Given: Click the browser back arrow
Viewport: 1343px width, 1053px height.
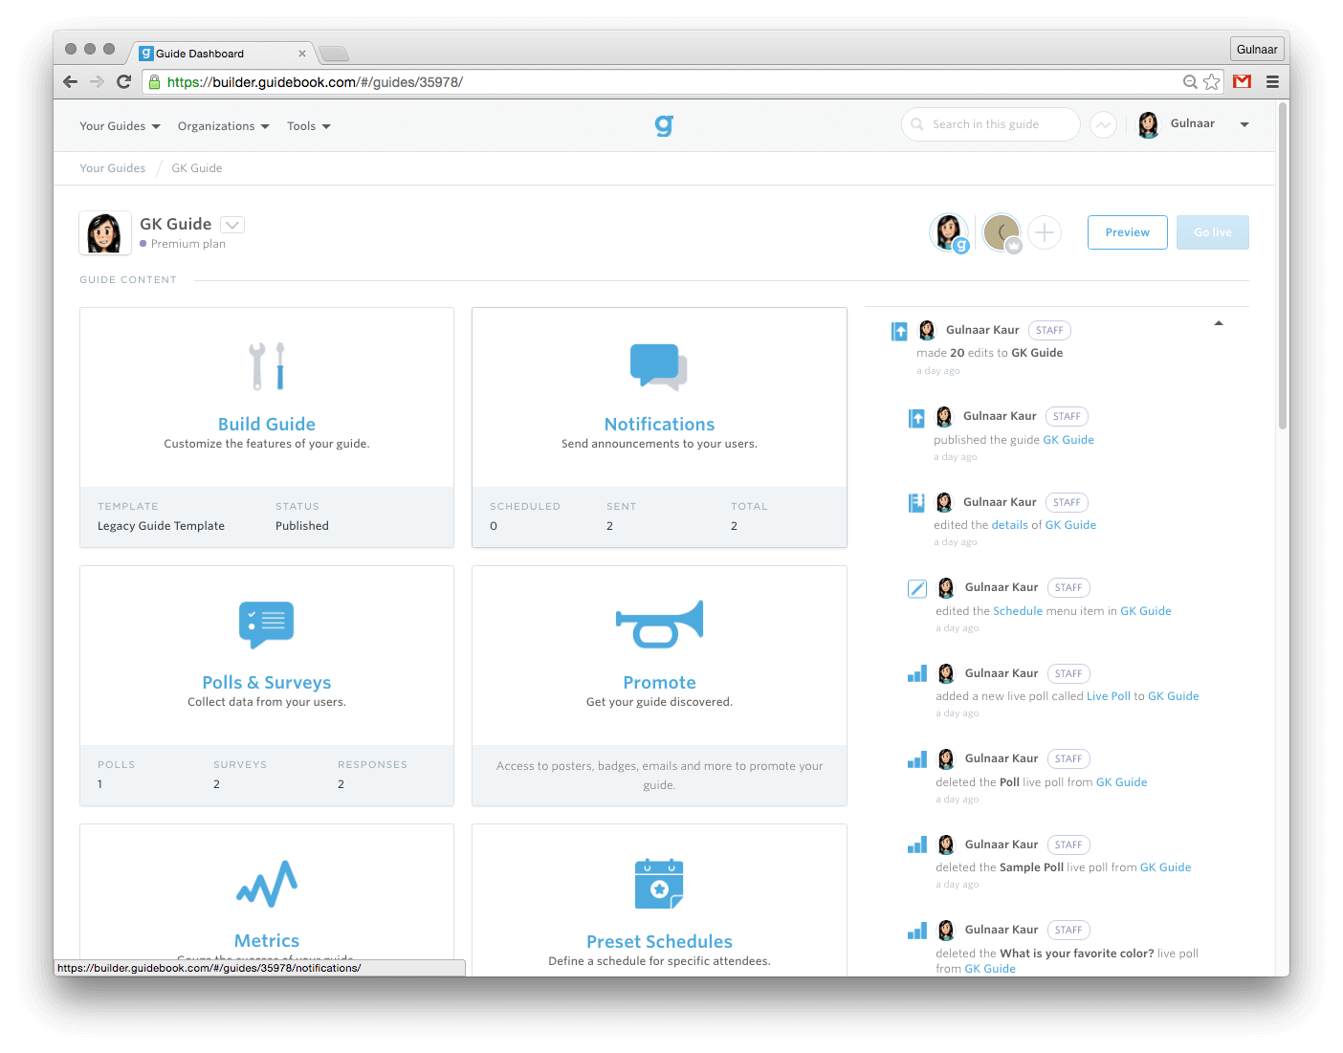Looking at the screenshot, I should point(70,81).
